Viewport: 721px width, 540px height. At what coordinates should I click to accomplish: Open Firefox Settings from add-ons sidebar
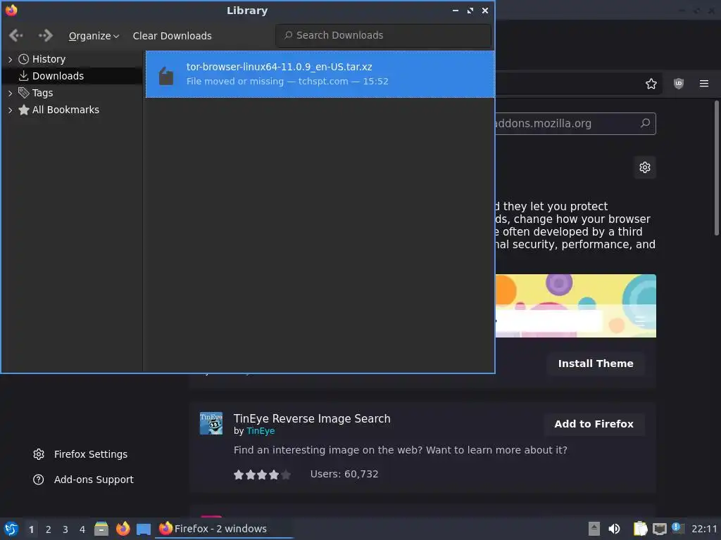click(x=91, y=454)
